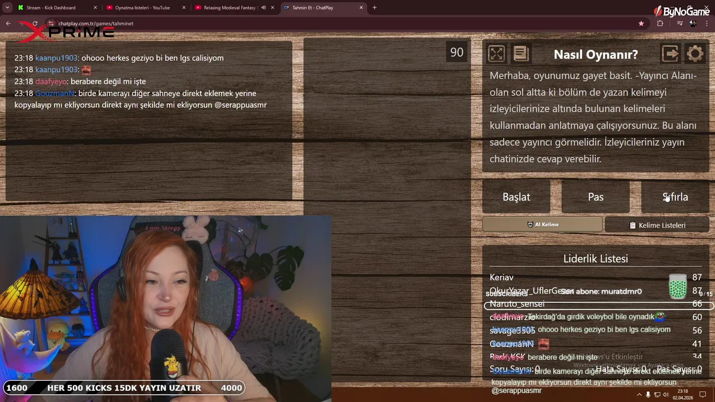Show hidden tray icons chevron
The image size is (715, 402).
[x=639, y=395]
